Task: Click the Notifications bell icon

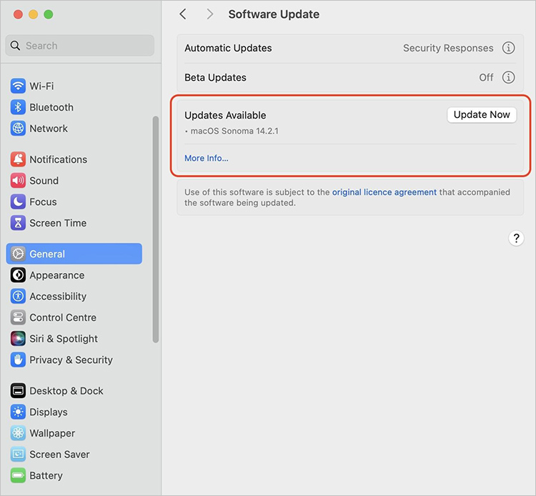Action: point(18,159)
